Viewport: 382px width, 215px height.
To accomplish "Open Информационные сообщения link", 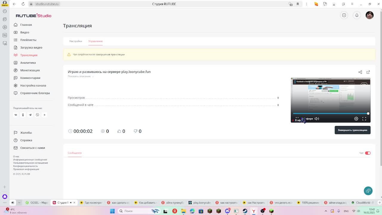I will click(x=30, y=160).
